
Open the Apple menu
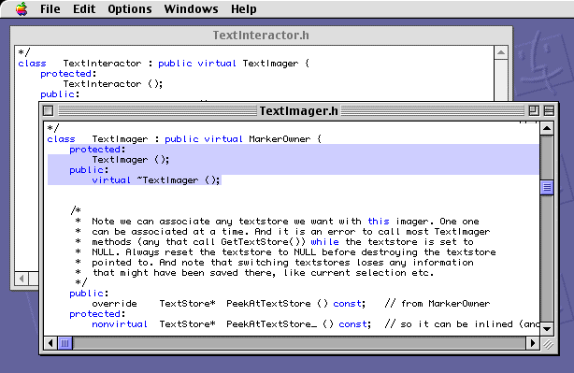(22, 8)
